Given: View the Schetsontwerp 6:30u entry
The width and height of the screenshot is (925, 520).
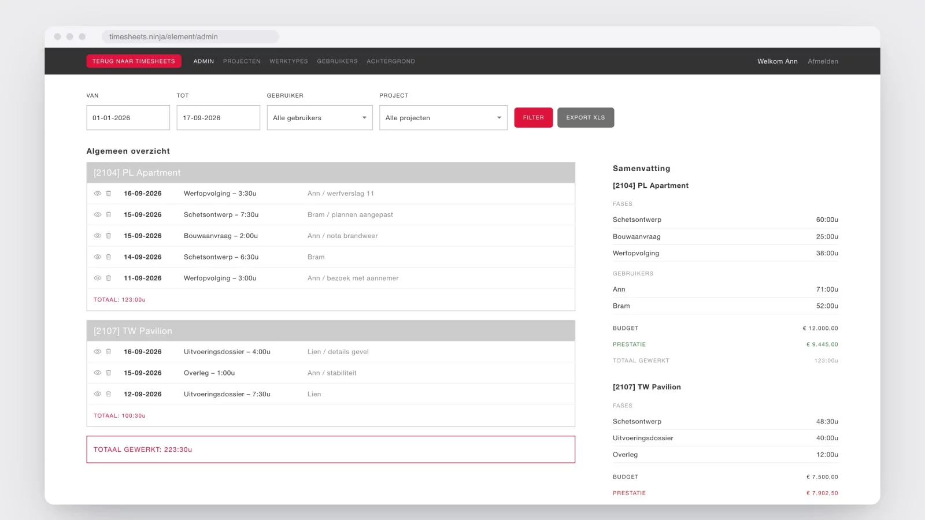Looking at the screenshot, I should tap(98, 257).
